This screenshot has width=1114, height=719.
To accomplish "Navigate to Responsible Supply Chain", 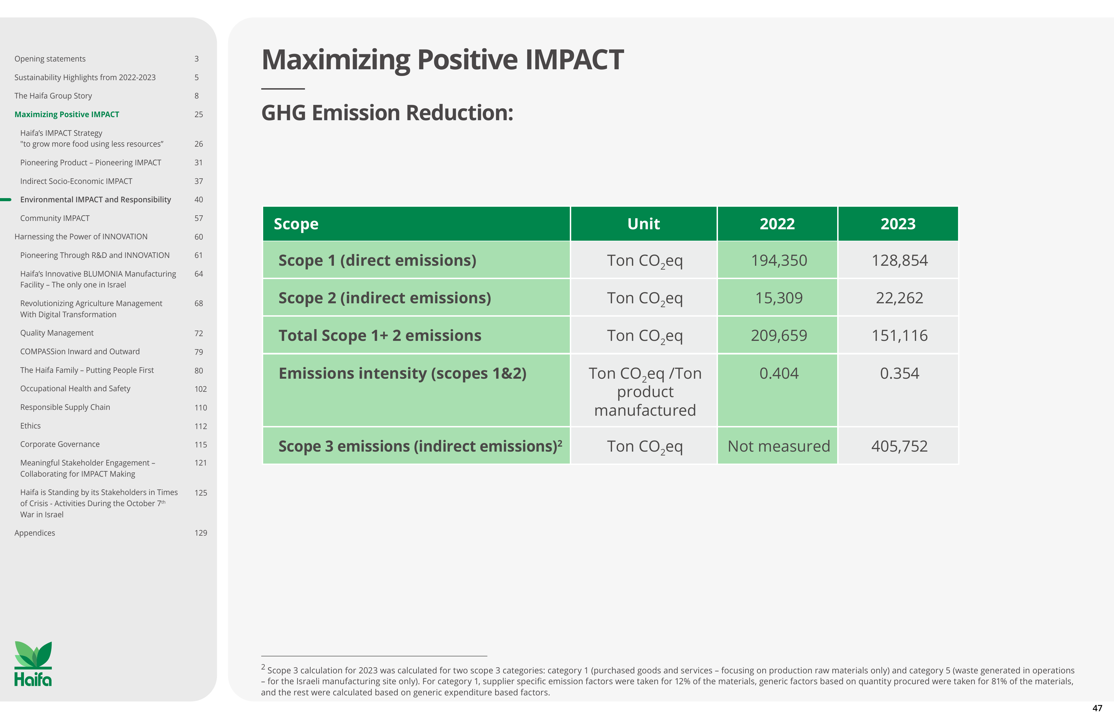I will click(x=65, y=407).
